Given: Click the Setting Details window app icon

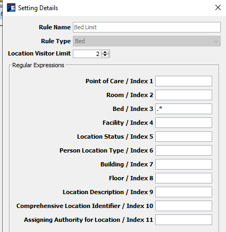Looking at the screenshot, I should (x=11, y=7).
